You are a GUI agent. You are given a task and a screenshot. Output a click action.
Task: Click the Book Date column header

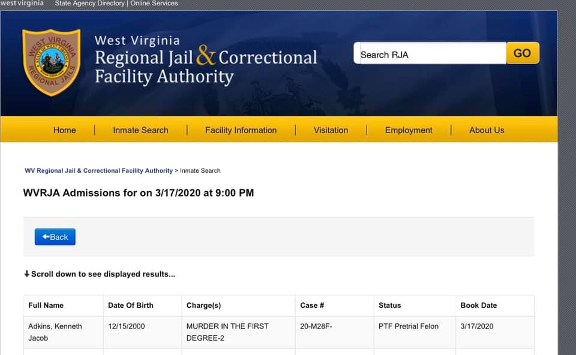tap(479, 305)
